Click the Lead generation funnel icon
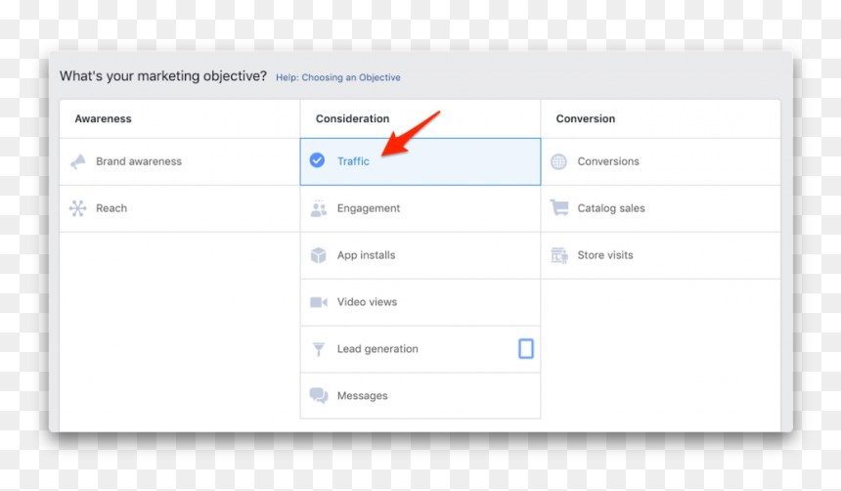841x491 pixels. (x=319, y=349)
